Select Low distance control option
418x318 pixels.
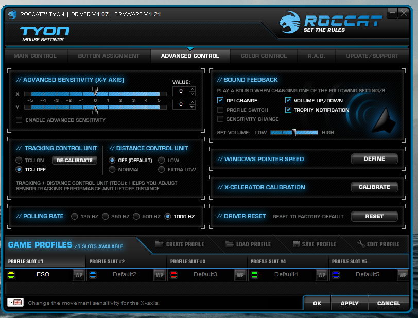(x=161, y=160)
